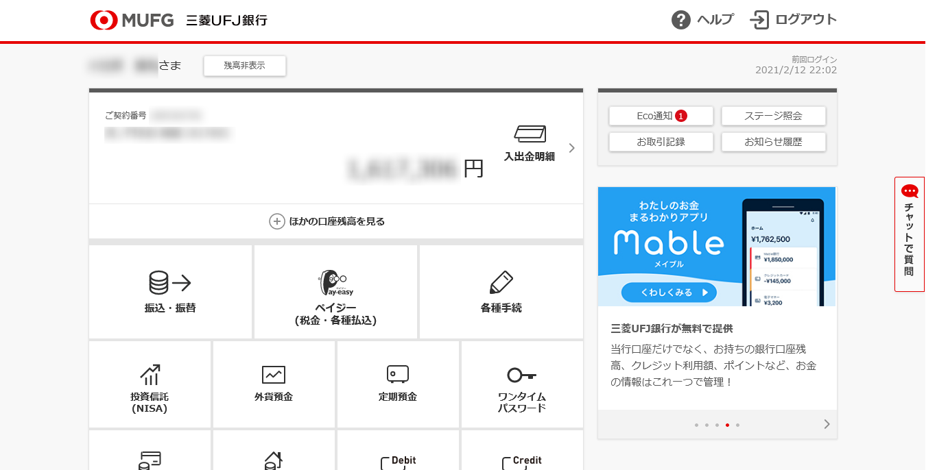The image size is (937, 470).
Task: Click the red Eco通知 badge showing 1
Action: click(x=680, y=116)
